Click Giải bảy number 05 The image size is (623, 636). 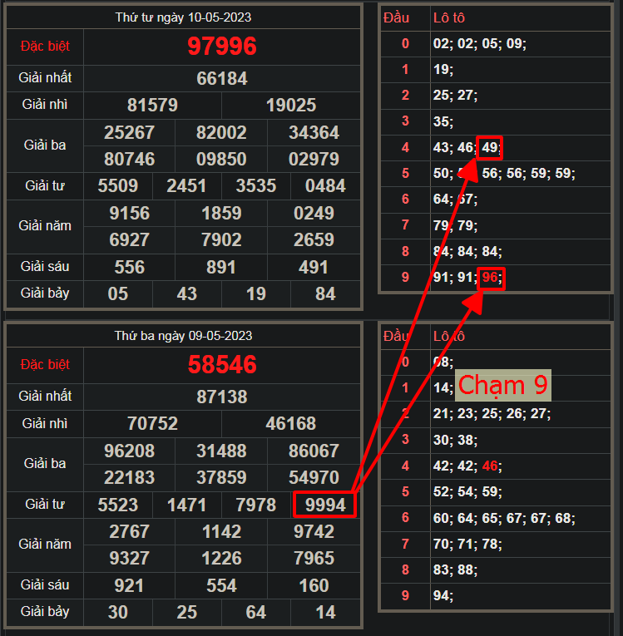[118, 293]
